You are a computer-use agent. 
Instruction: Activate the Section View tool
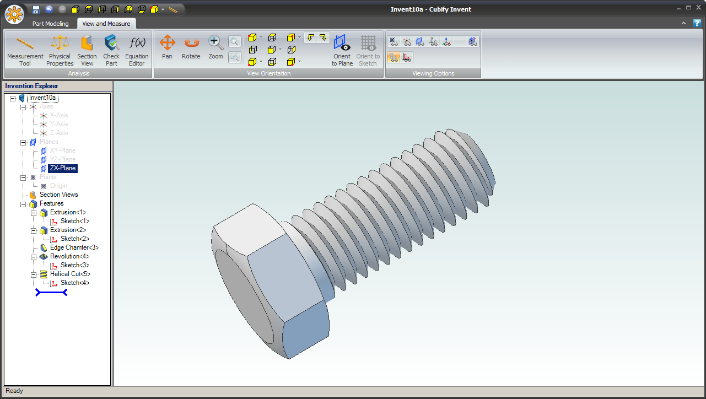coord(87,48)
